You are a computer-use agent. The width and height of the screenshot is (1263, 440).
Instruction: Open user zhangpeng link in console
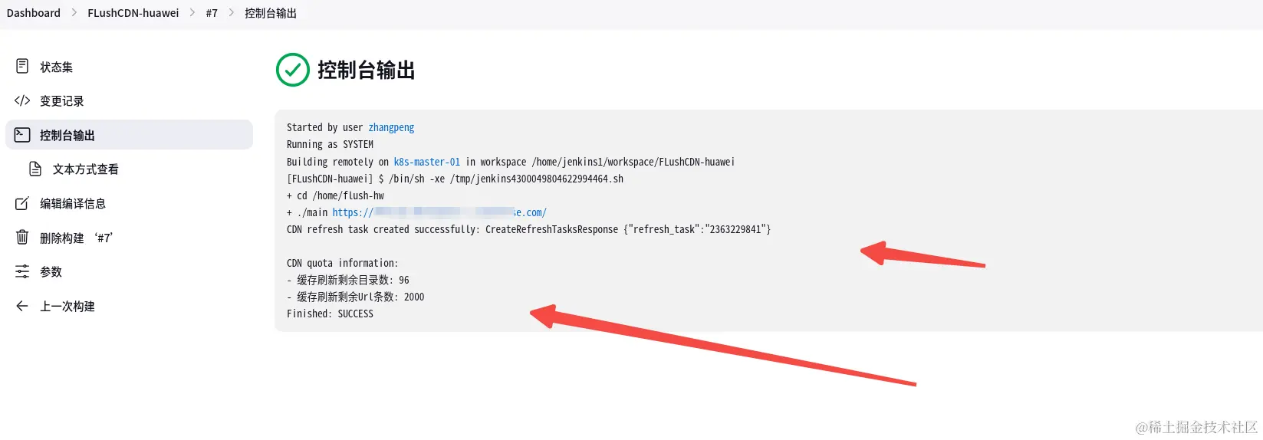pos(391,127)
